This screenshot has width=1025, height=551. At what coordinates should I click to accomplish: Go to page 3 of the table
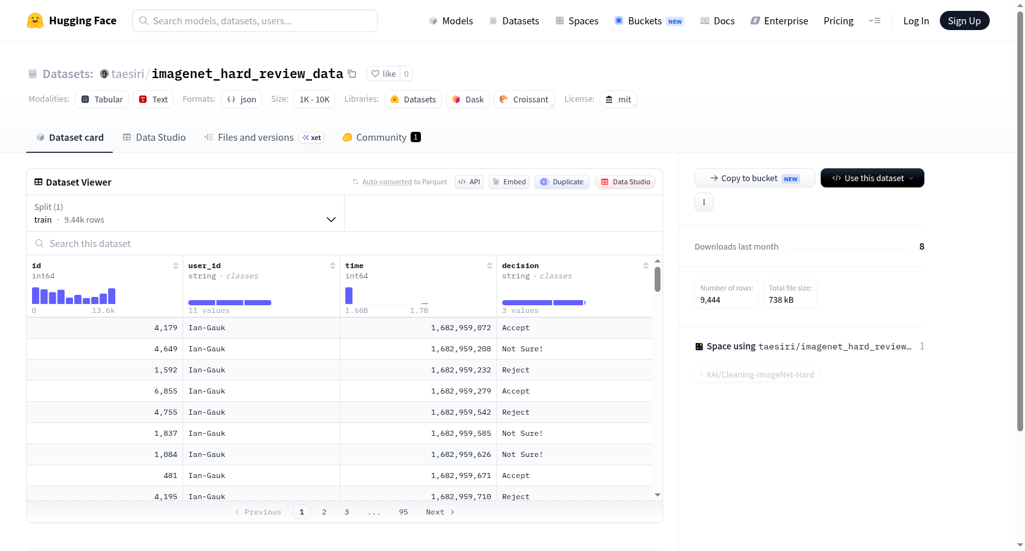click(347, 512)
